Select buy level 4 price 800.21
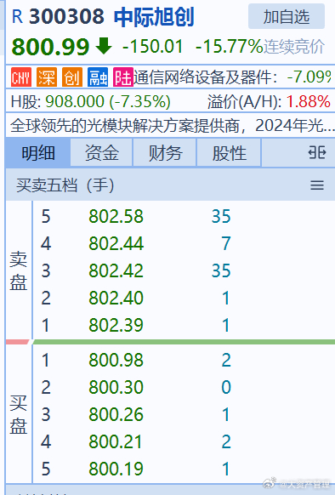Screen dimensions: 335x495 (x=116, y=441)
